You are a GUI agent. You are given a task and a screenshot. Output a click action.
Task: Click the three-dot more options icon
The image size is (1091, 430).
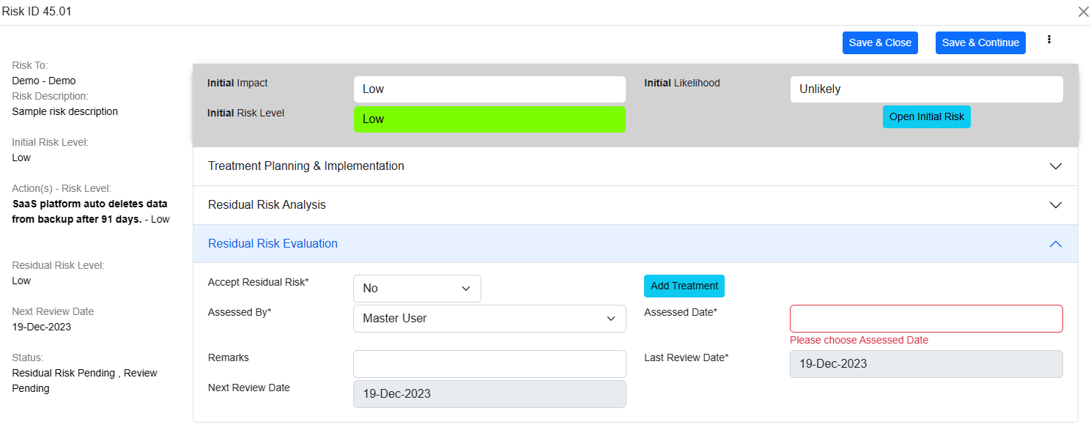(x=1049, y=40)
